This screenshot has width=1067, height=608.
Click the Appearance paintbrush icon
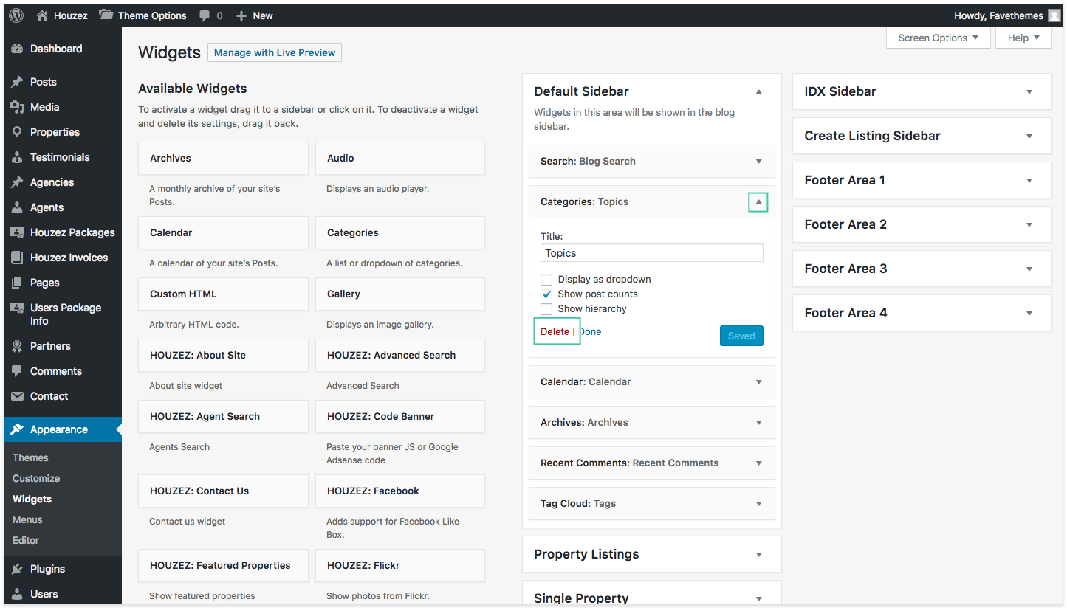click(x=17, y=429)
